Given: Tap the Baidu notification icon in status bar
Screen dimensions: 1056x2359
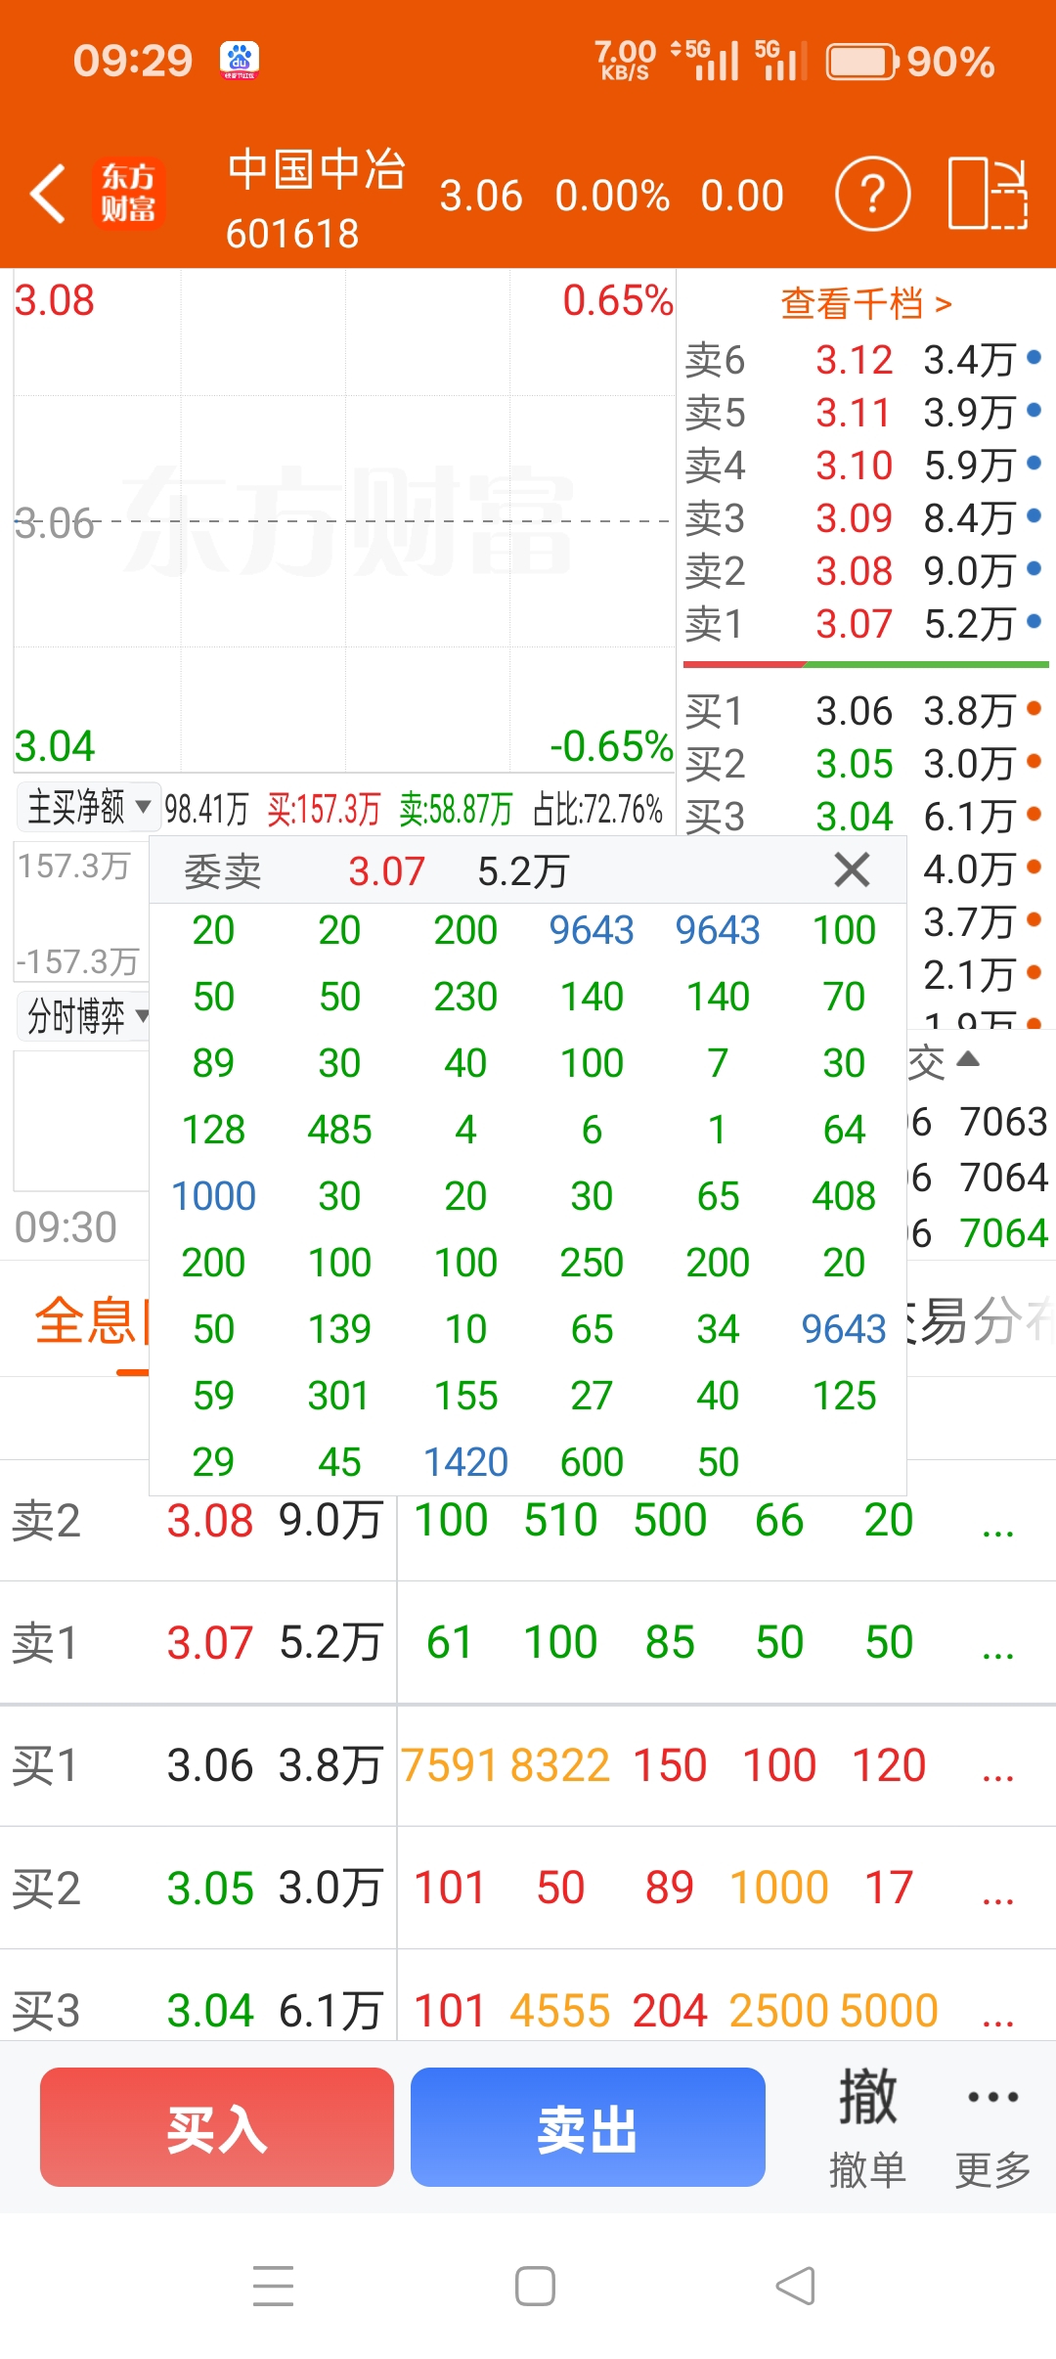Looking at the screenshot, I should click(x=240, y=60).
